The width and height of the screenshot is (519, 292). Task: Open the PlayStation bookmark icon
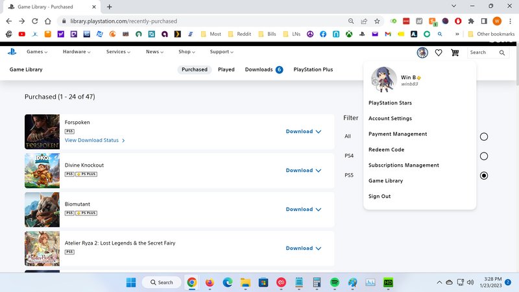(x=362, y=34)
